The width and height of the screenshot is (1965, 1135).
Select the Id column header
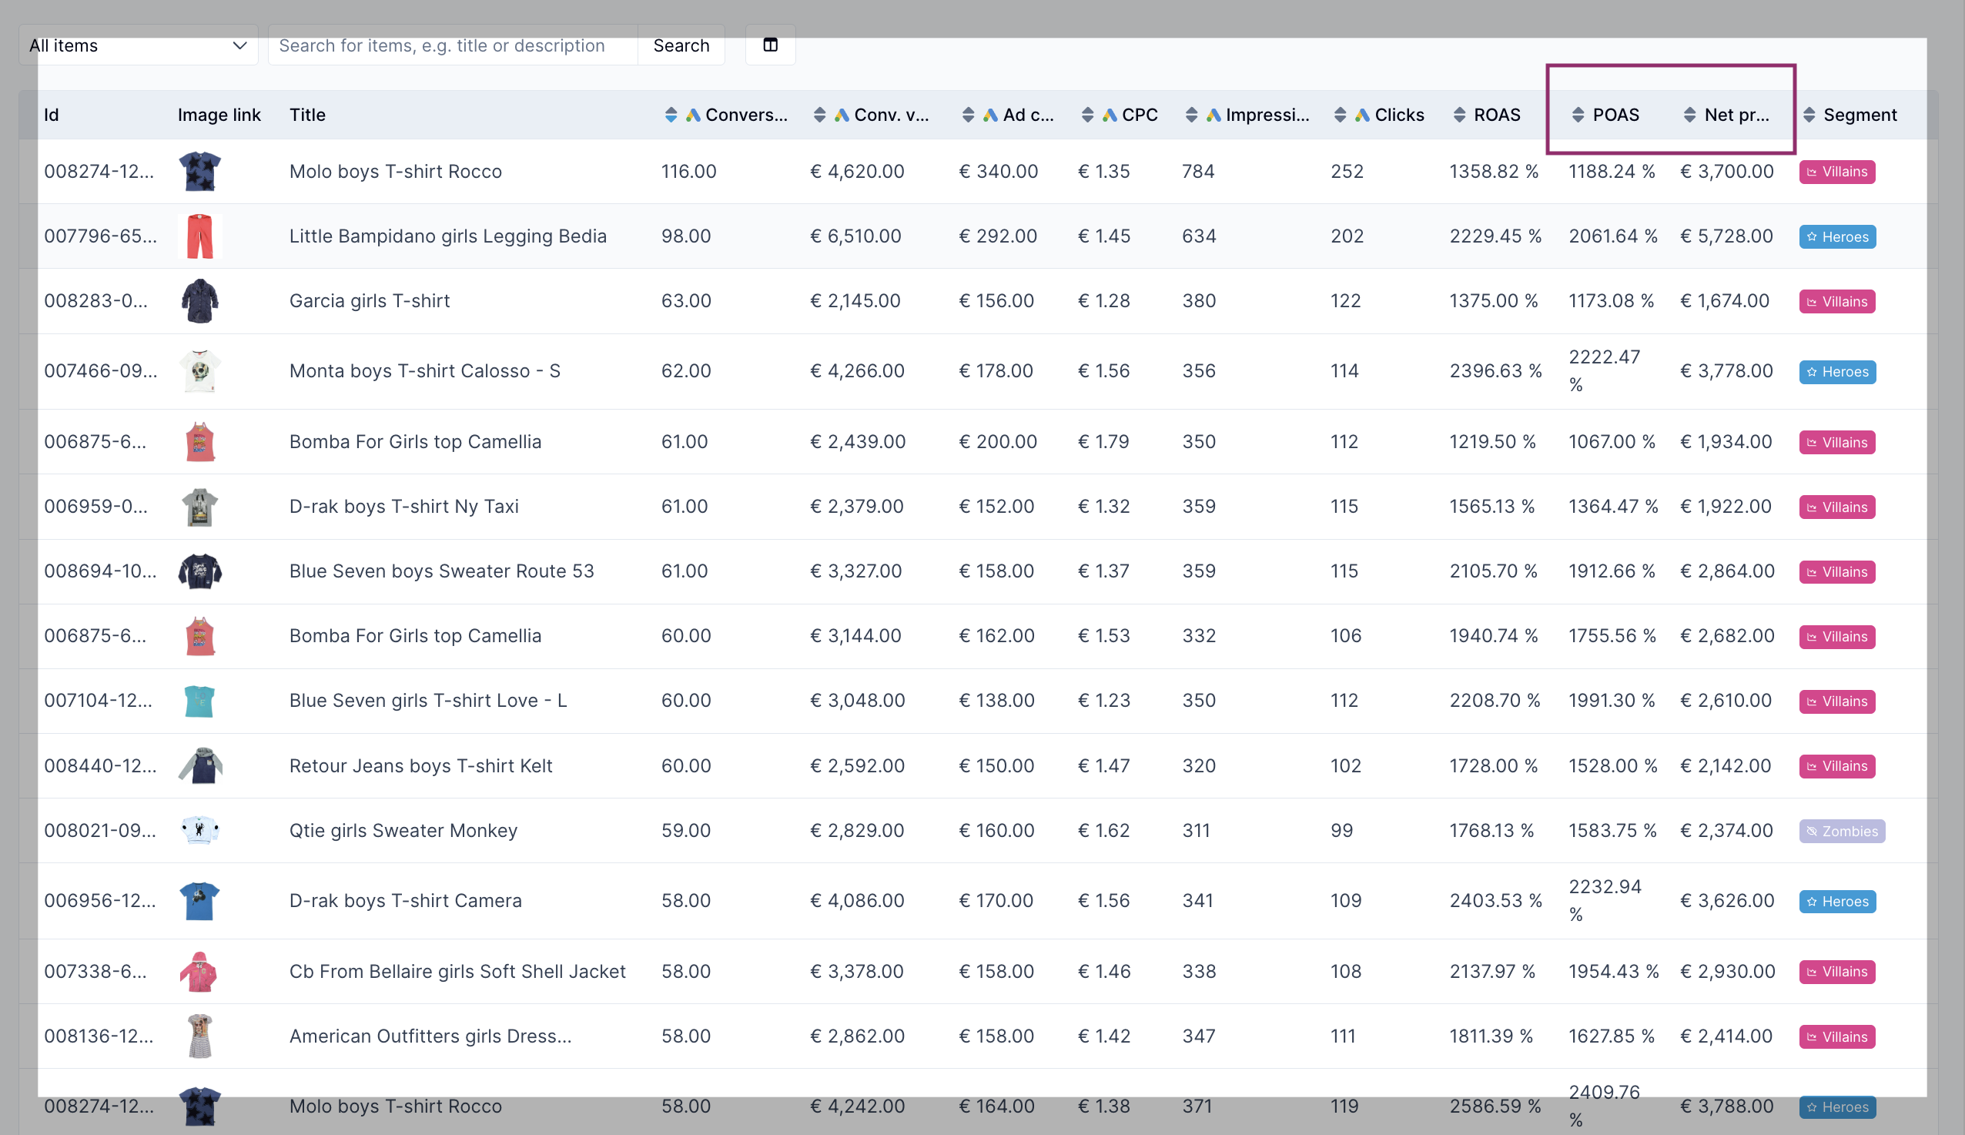click(x=52, y=116)
